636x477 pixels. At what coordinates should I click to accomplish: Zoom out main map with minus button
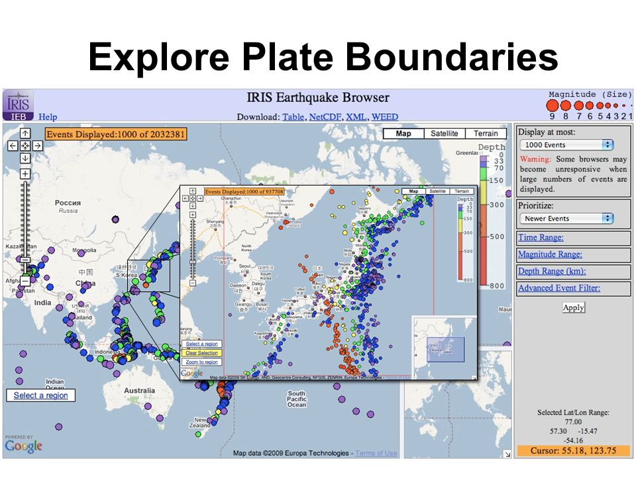25,281
